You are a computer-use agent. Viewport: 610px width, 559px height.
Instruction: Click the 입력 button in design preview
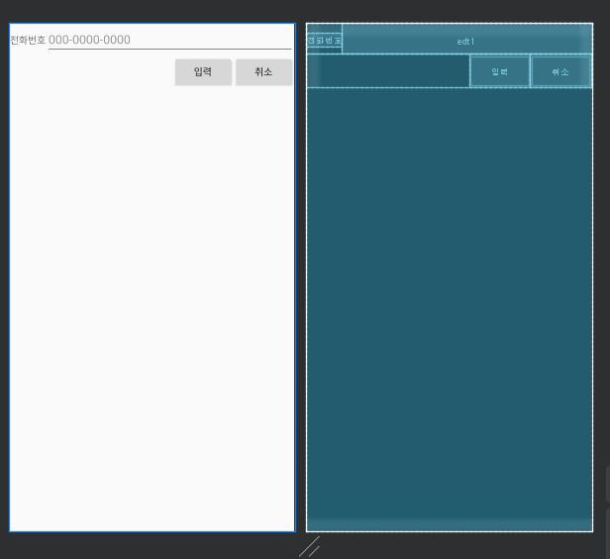tap(203, 72)
